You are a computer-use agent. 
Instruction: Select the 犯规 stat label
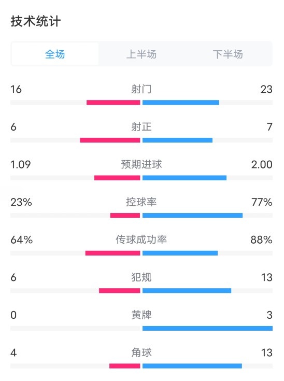tap(141, 277)
